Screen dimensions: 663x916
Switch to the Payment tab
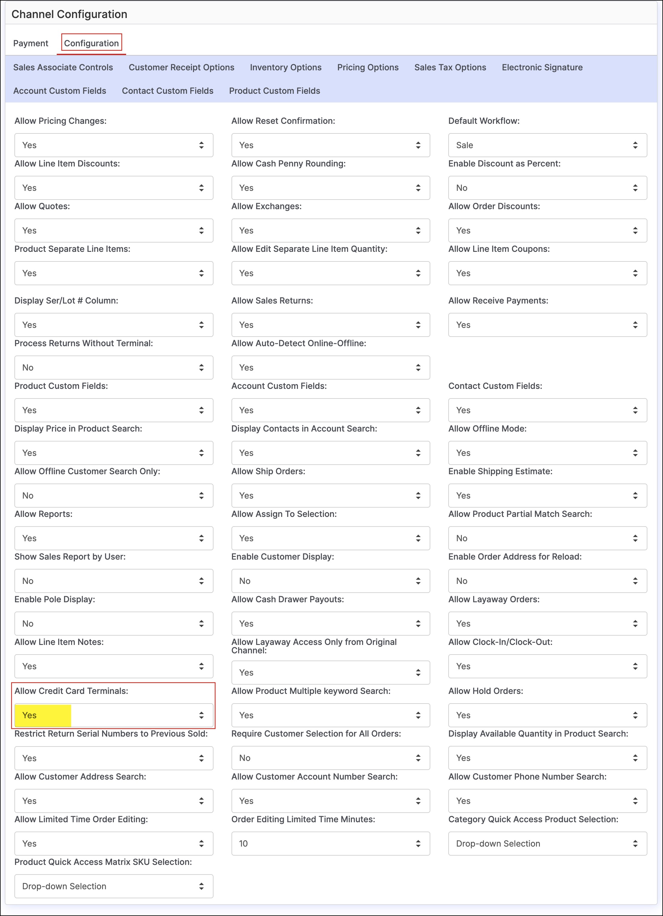click(x=31, y=43)
